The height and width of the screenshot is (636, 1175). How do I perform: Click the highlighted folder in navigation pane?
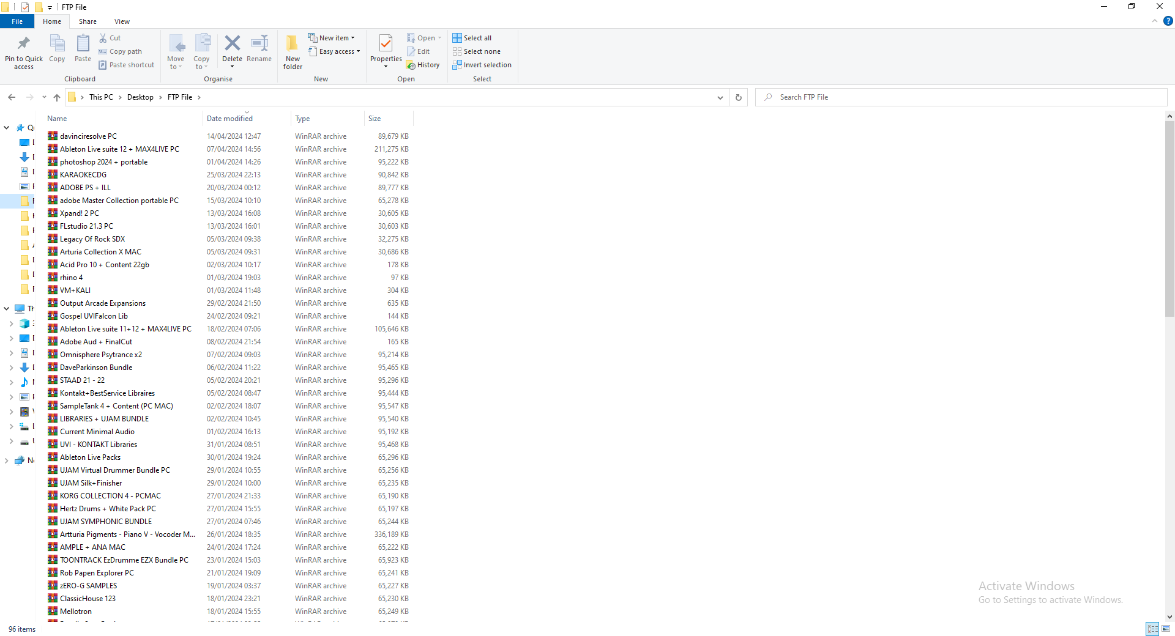[18, 201]
